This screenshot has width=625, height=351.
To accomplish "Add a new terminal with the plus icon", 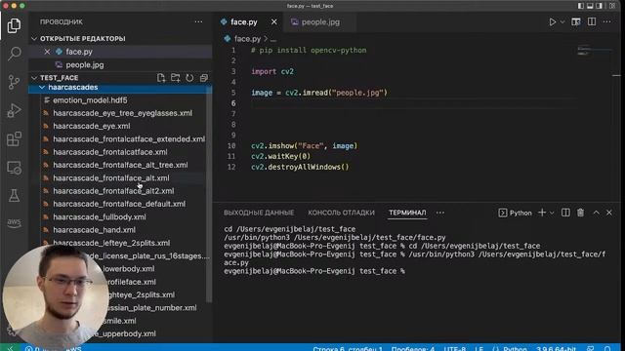I will pyautogui.click(x=542, y=213).
